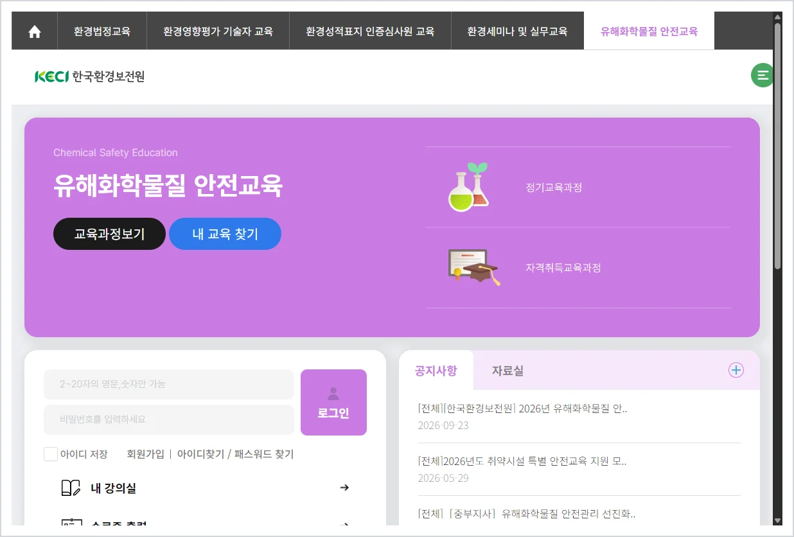
Task: Click the scrollbar down arrow
Action: point(777,520)
